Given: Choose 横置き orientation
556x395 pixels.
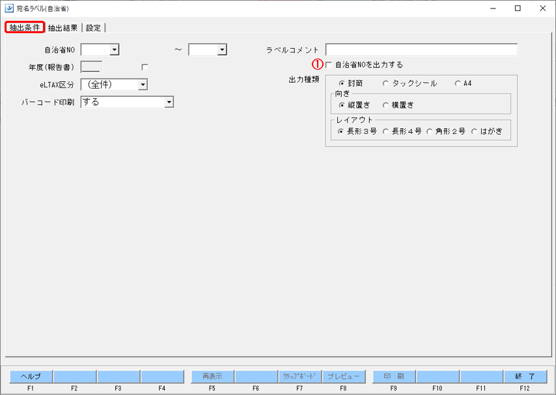Looking at the screenshot, I should coord(385,105).
